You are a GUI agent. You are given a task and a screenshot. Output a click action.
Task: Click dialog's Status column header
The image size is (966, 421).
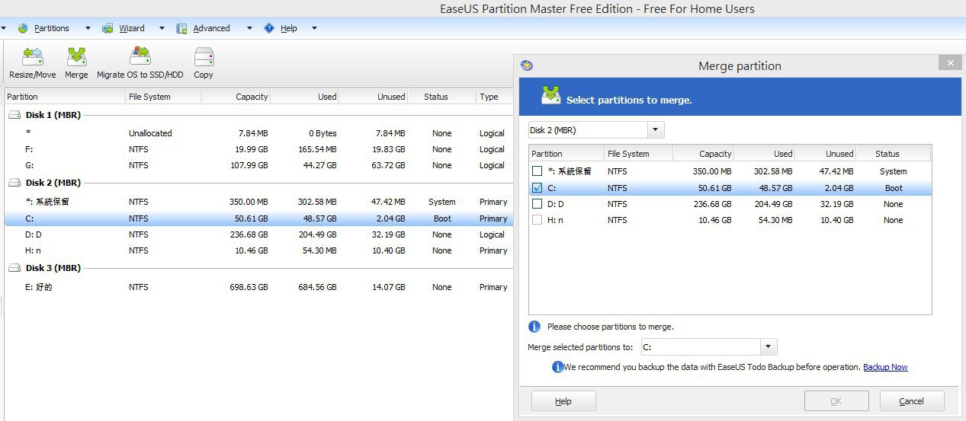(x=893, y=154)
